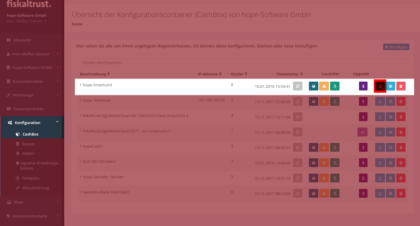
Task: Expand Werkzeuge sidebar menu
Action: point(32,95)
